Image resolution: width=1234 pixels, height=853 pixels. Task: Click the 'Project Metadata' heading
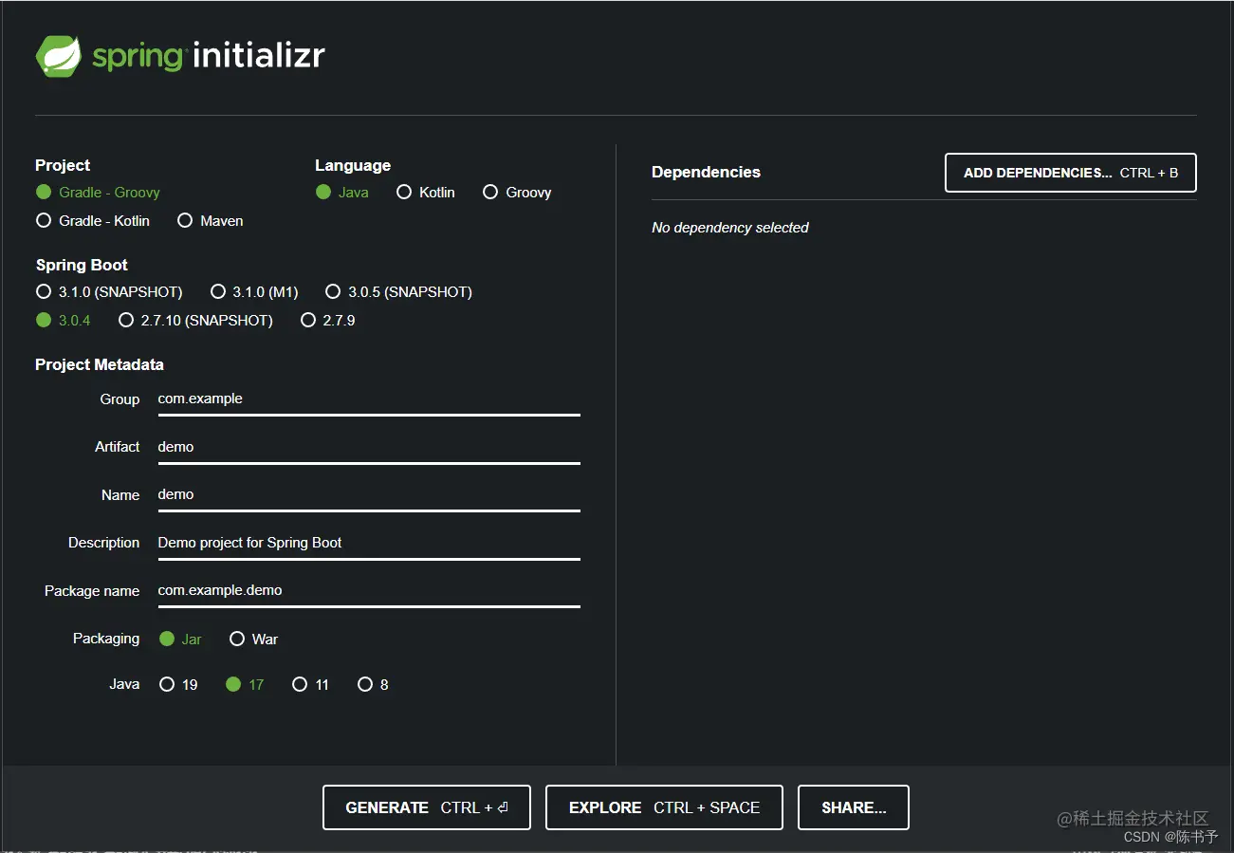[x=100, y=364]
